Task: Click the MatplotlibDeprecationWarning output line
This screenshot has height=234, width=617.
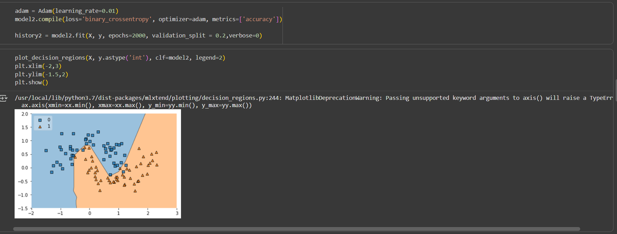Action: (315, 98)
